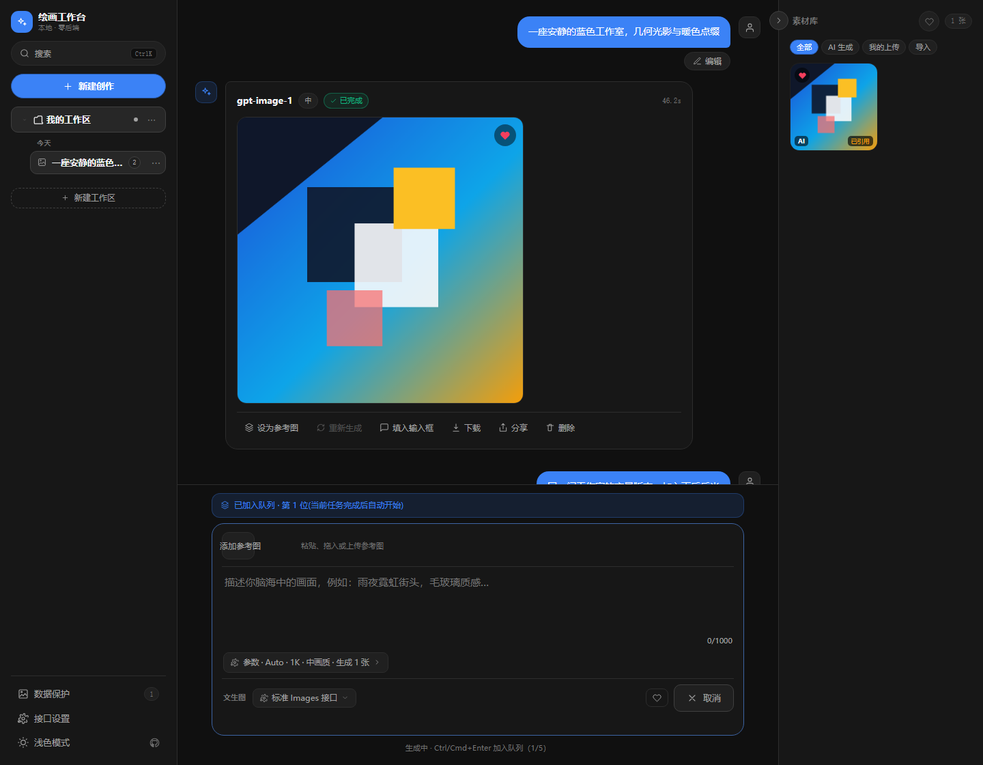Image resolution: width=983 pixels, height=765 pixels.
Task: Click the 导入 import tab
Action: [x=923, y=47]
